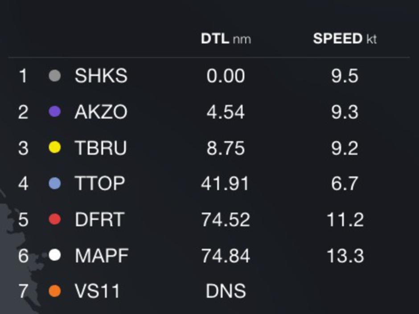Screen dimensions: 419x314
Task: Click the white dot beside MAPF
Action: (x=54, y=256)
